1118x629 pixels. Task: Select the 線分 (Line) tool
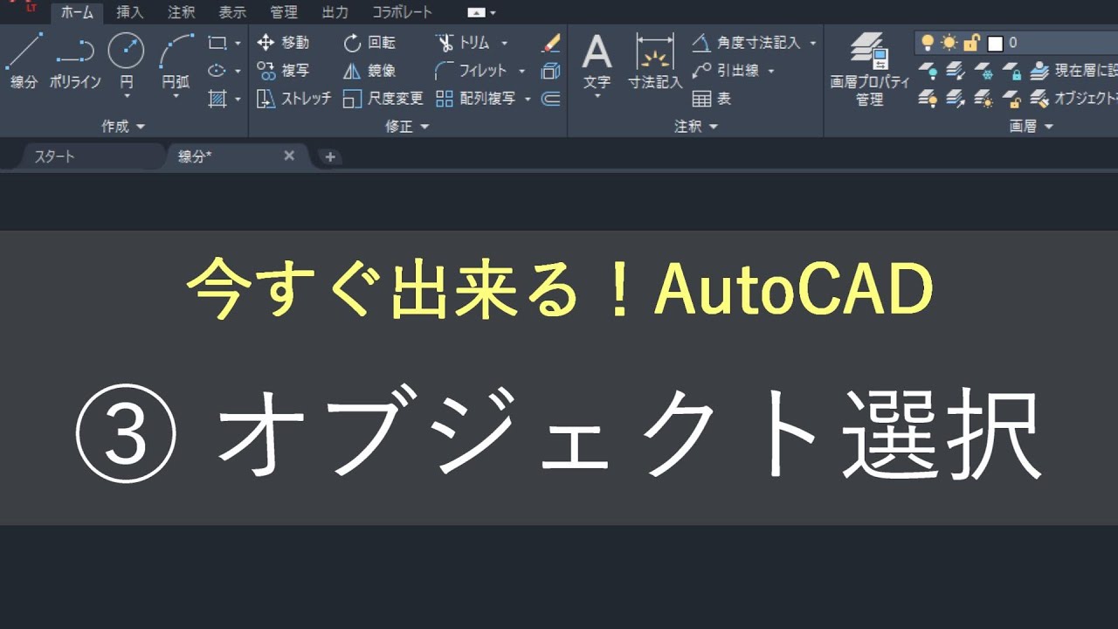coord(24,61)
